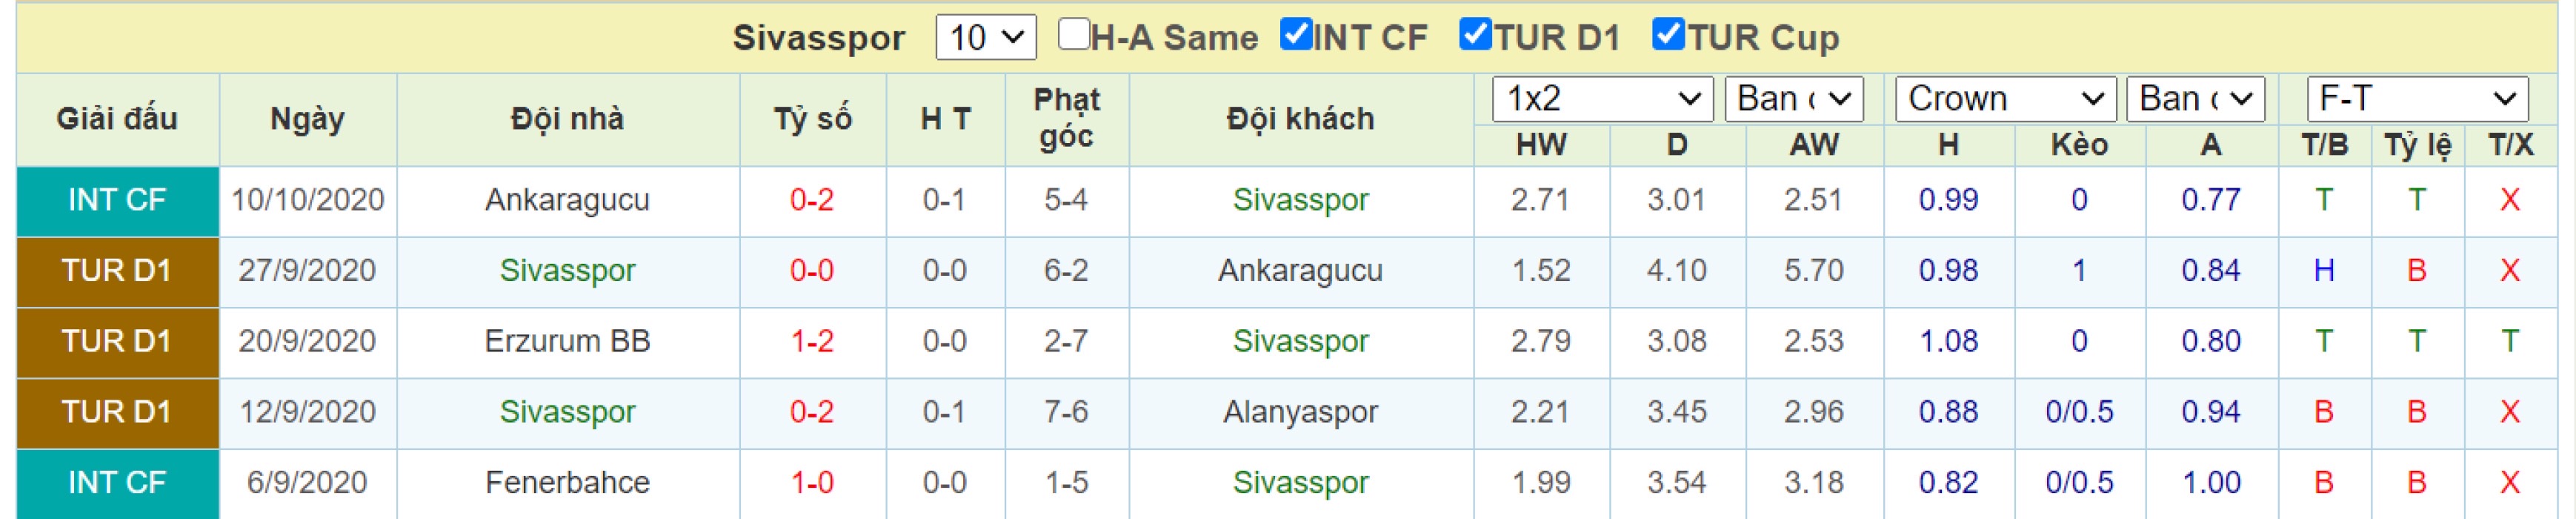This screenshot has width=2576, height=519.
Task: Open the 1x2 odds type dropdown
Action: pos(1602,99)
